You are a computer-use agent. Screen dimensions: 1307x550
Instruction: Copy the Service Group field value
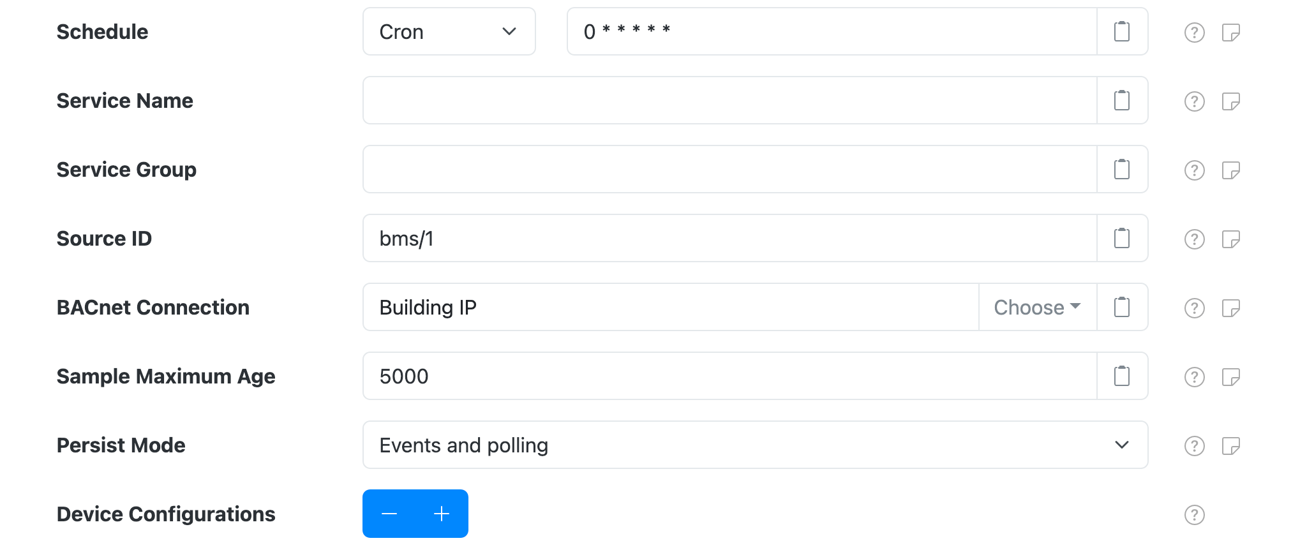pos(1121,168)
